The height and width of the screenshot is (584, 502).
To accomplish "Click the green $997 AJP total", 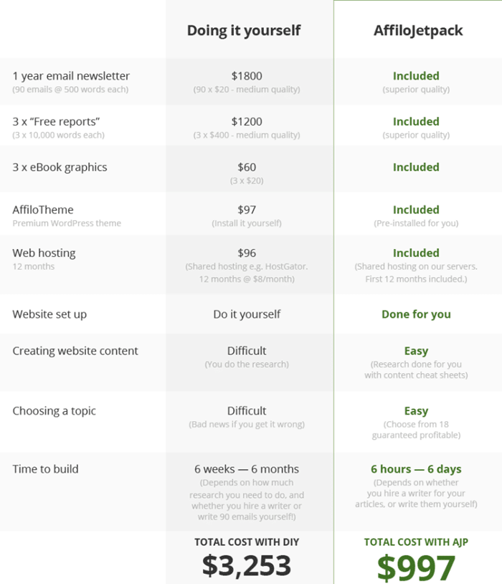I will click(x=416, y=566).
